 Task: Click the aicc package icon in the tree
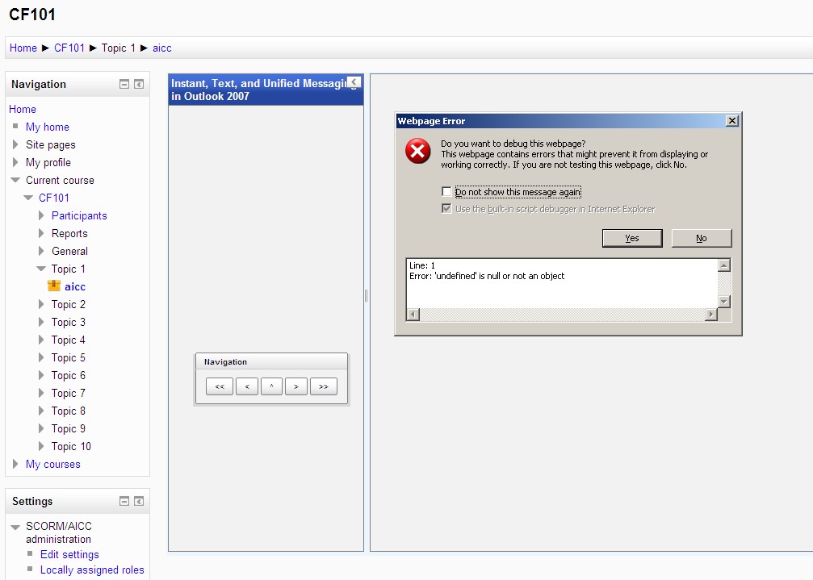54,286
